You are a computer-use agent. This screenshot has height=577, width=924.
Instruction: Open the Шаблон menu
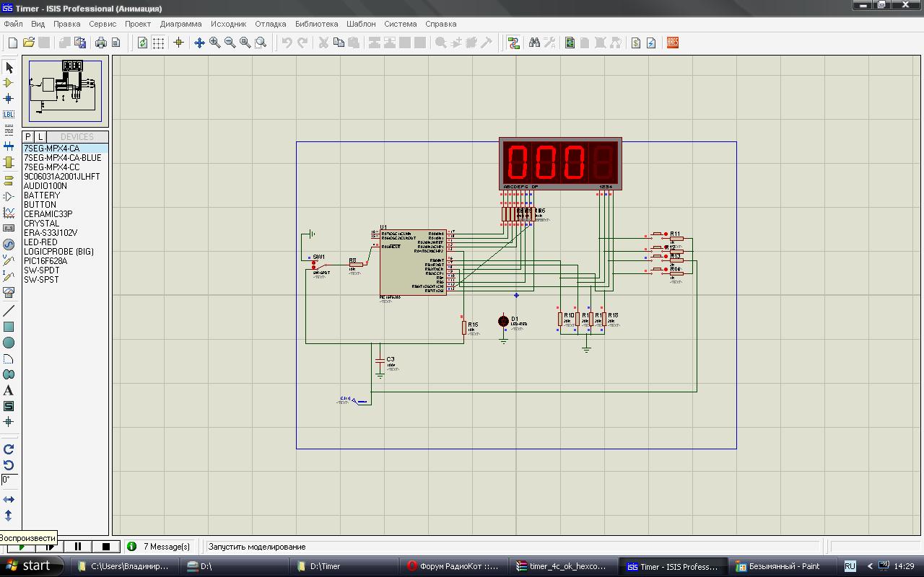pos(361,24)
